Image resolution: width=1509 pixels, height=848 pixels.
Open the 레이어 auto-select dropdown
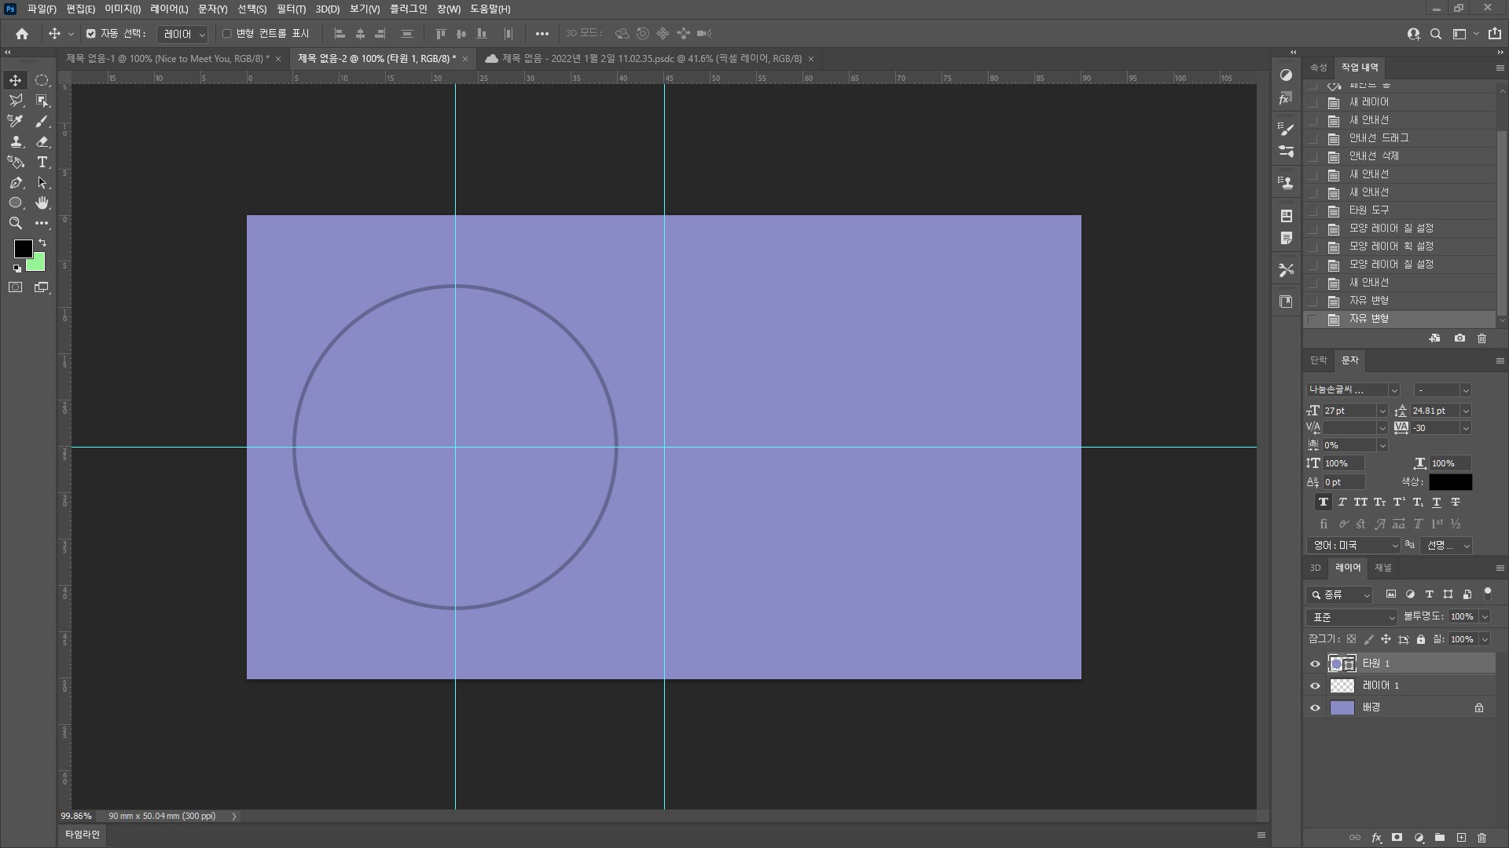click(182, 34)
